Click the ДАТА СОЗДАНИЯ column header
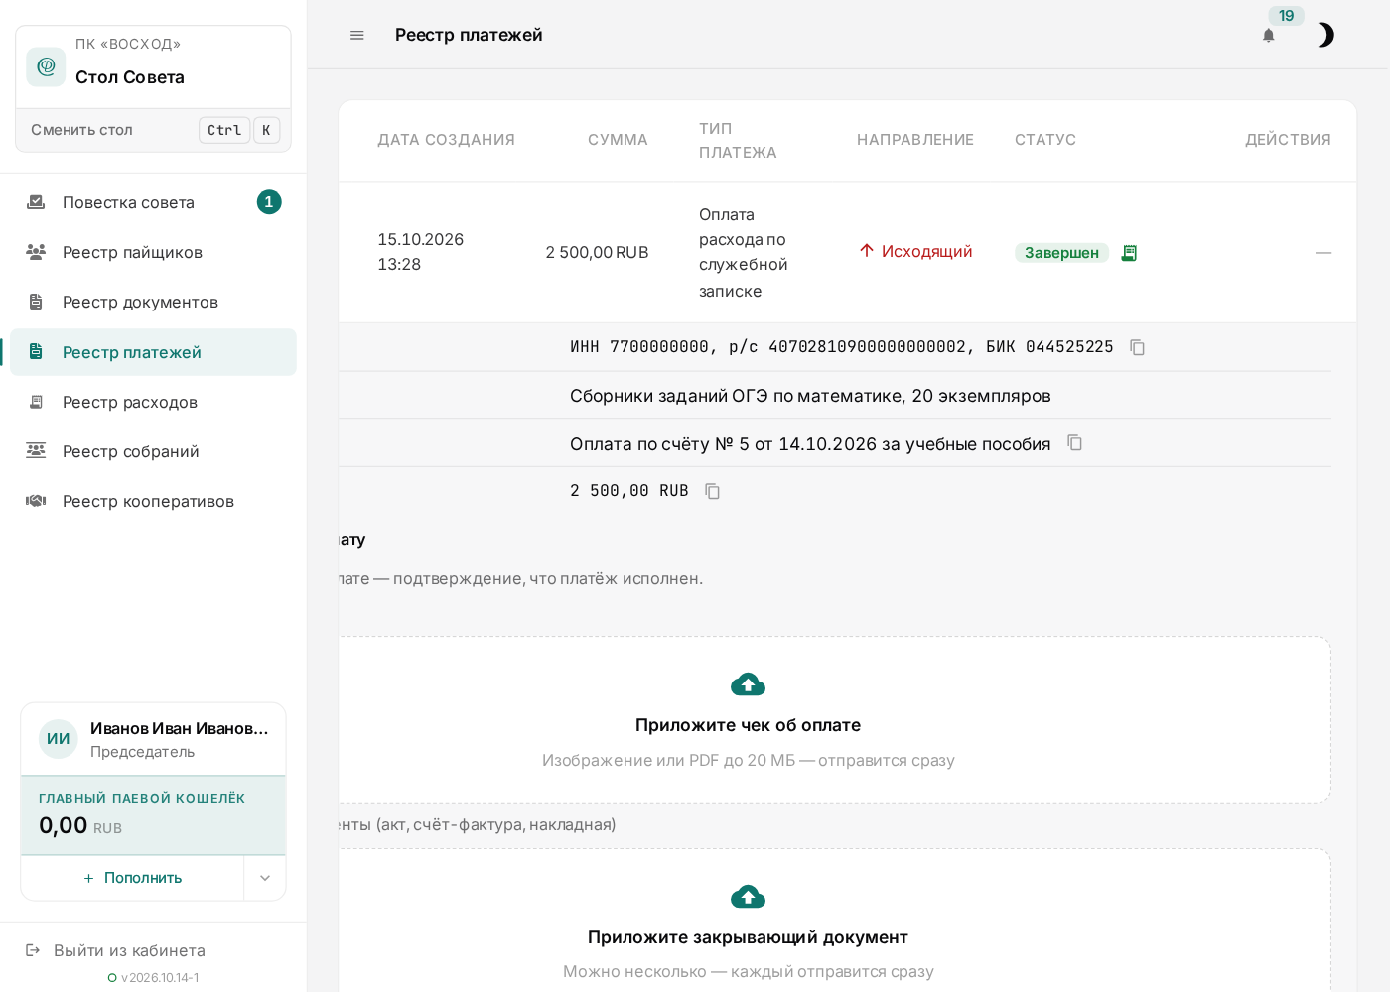The image size is (1390, 992). pyautogui.click(x=446, y=140)
